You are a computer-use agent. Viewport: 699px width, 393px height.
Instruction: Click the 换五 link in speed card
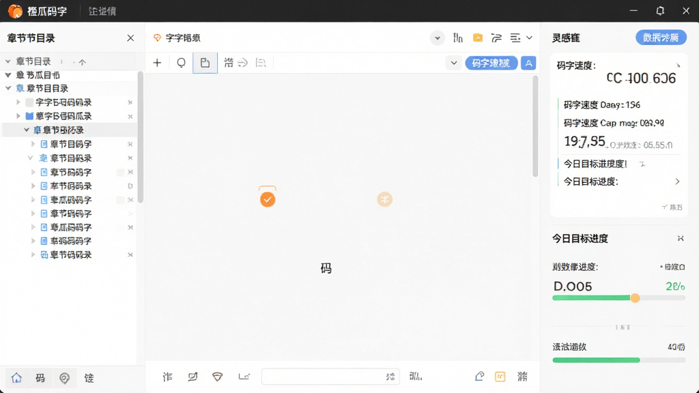pyautogui.click(x=672, y=207)
